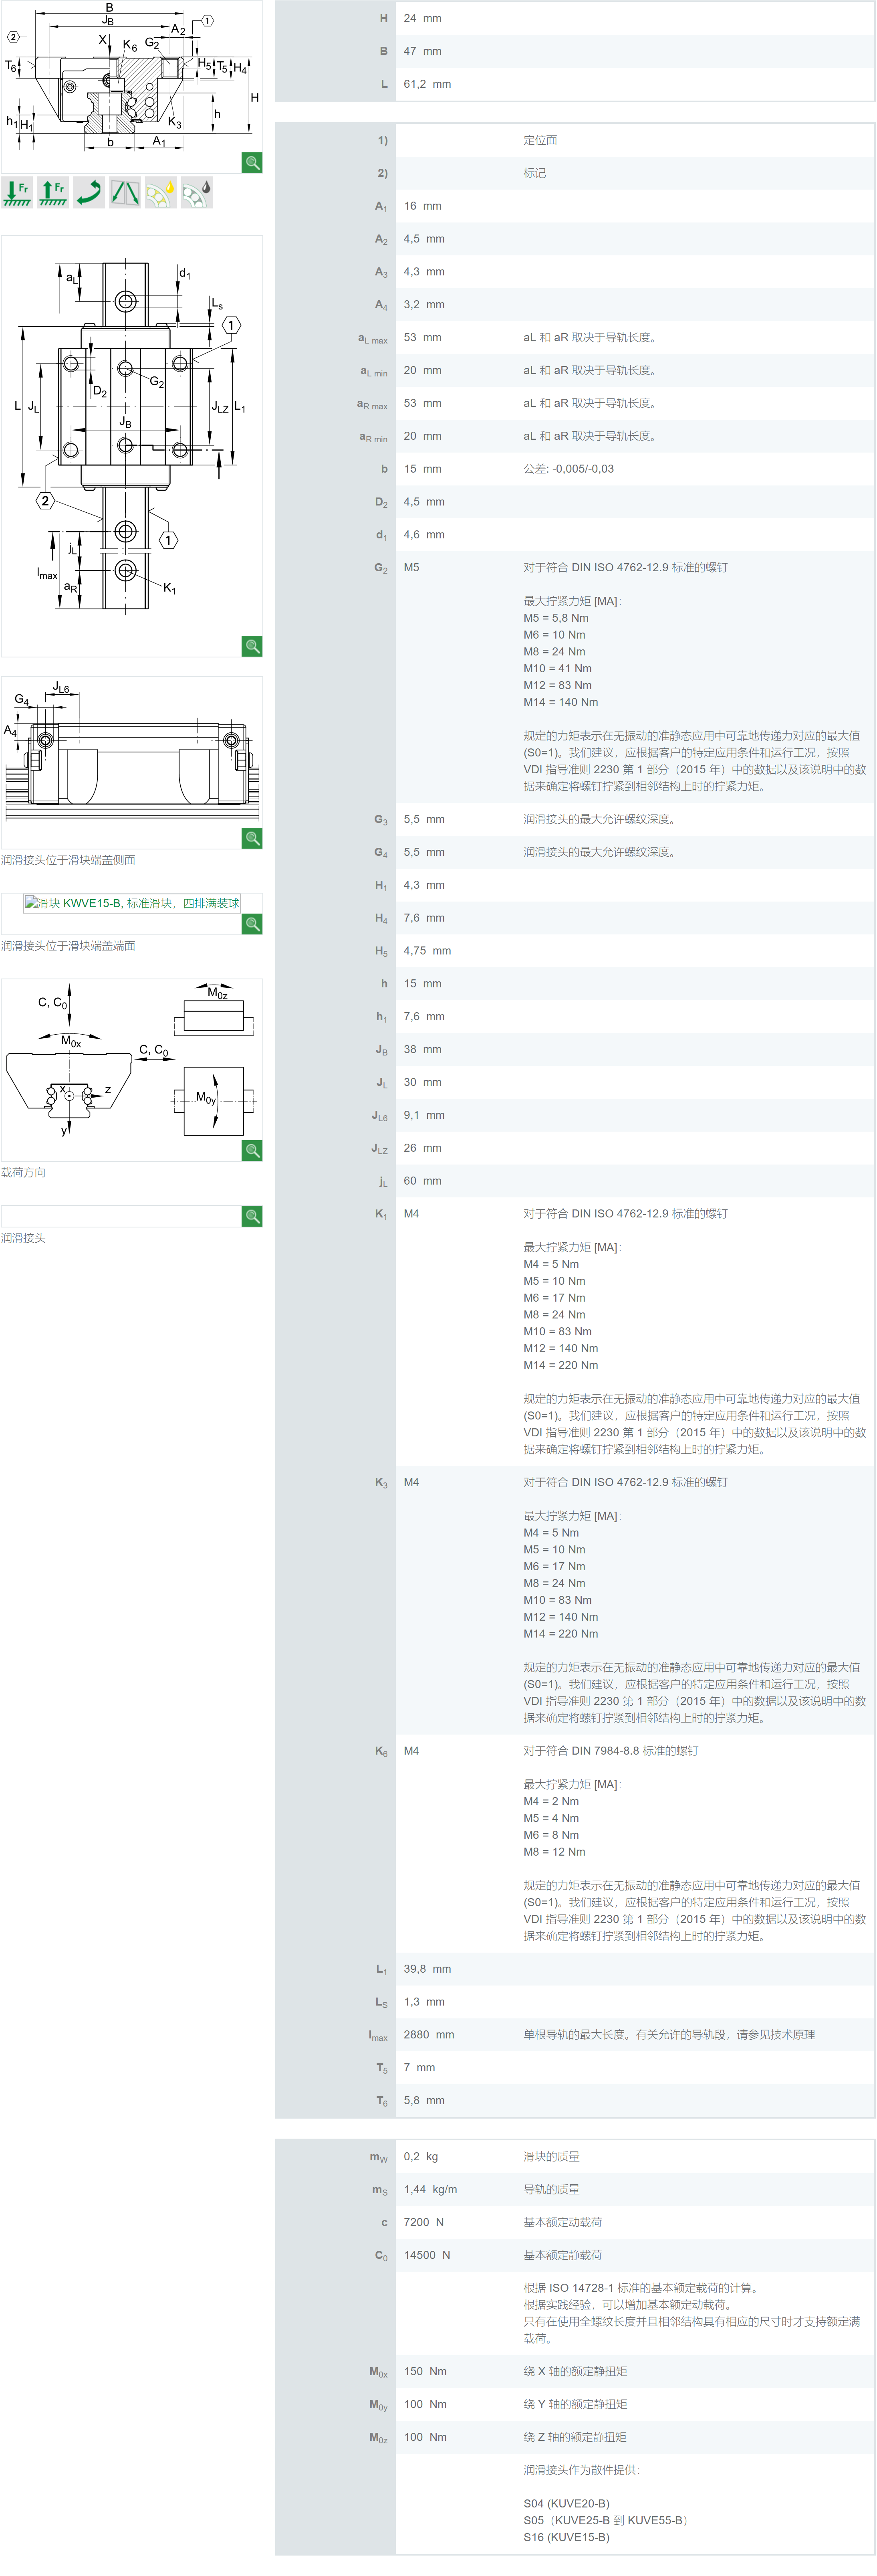Viewport: 877px width, 2576px height.
Task: Click the K1 value M4
Action: point(411,1214)
